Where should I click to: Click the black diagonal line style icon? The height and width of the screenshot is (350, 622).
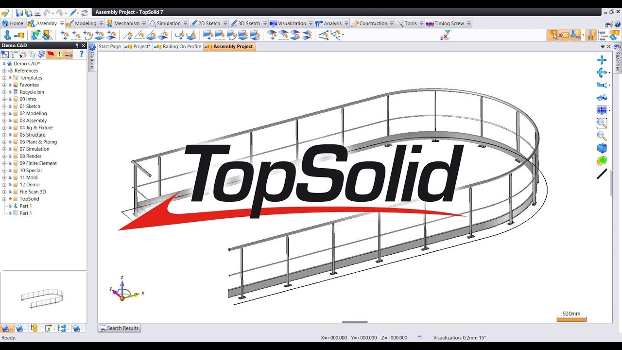(602, 174)
